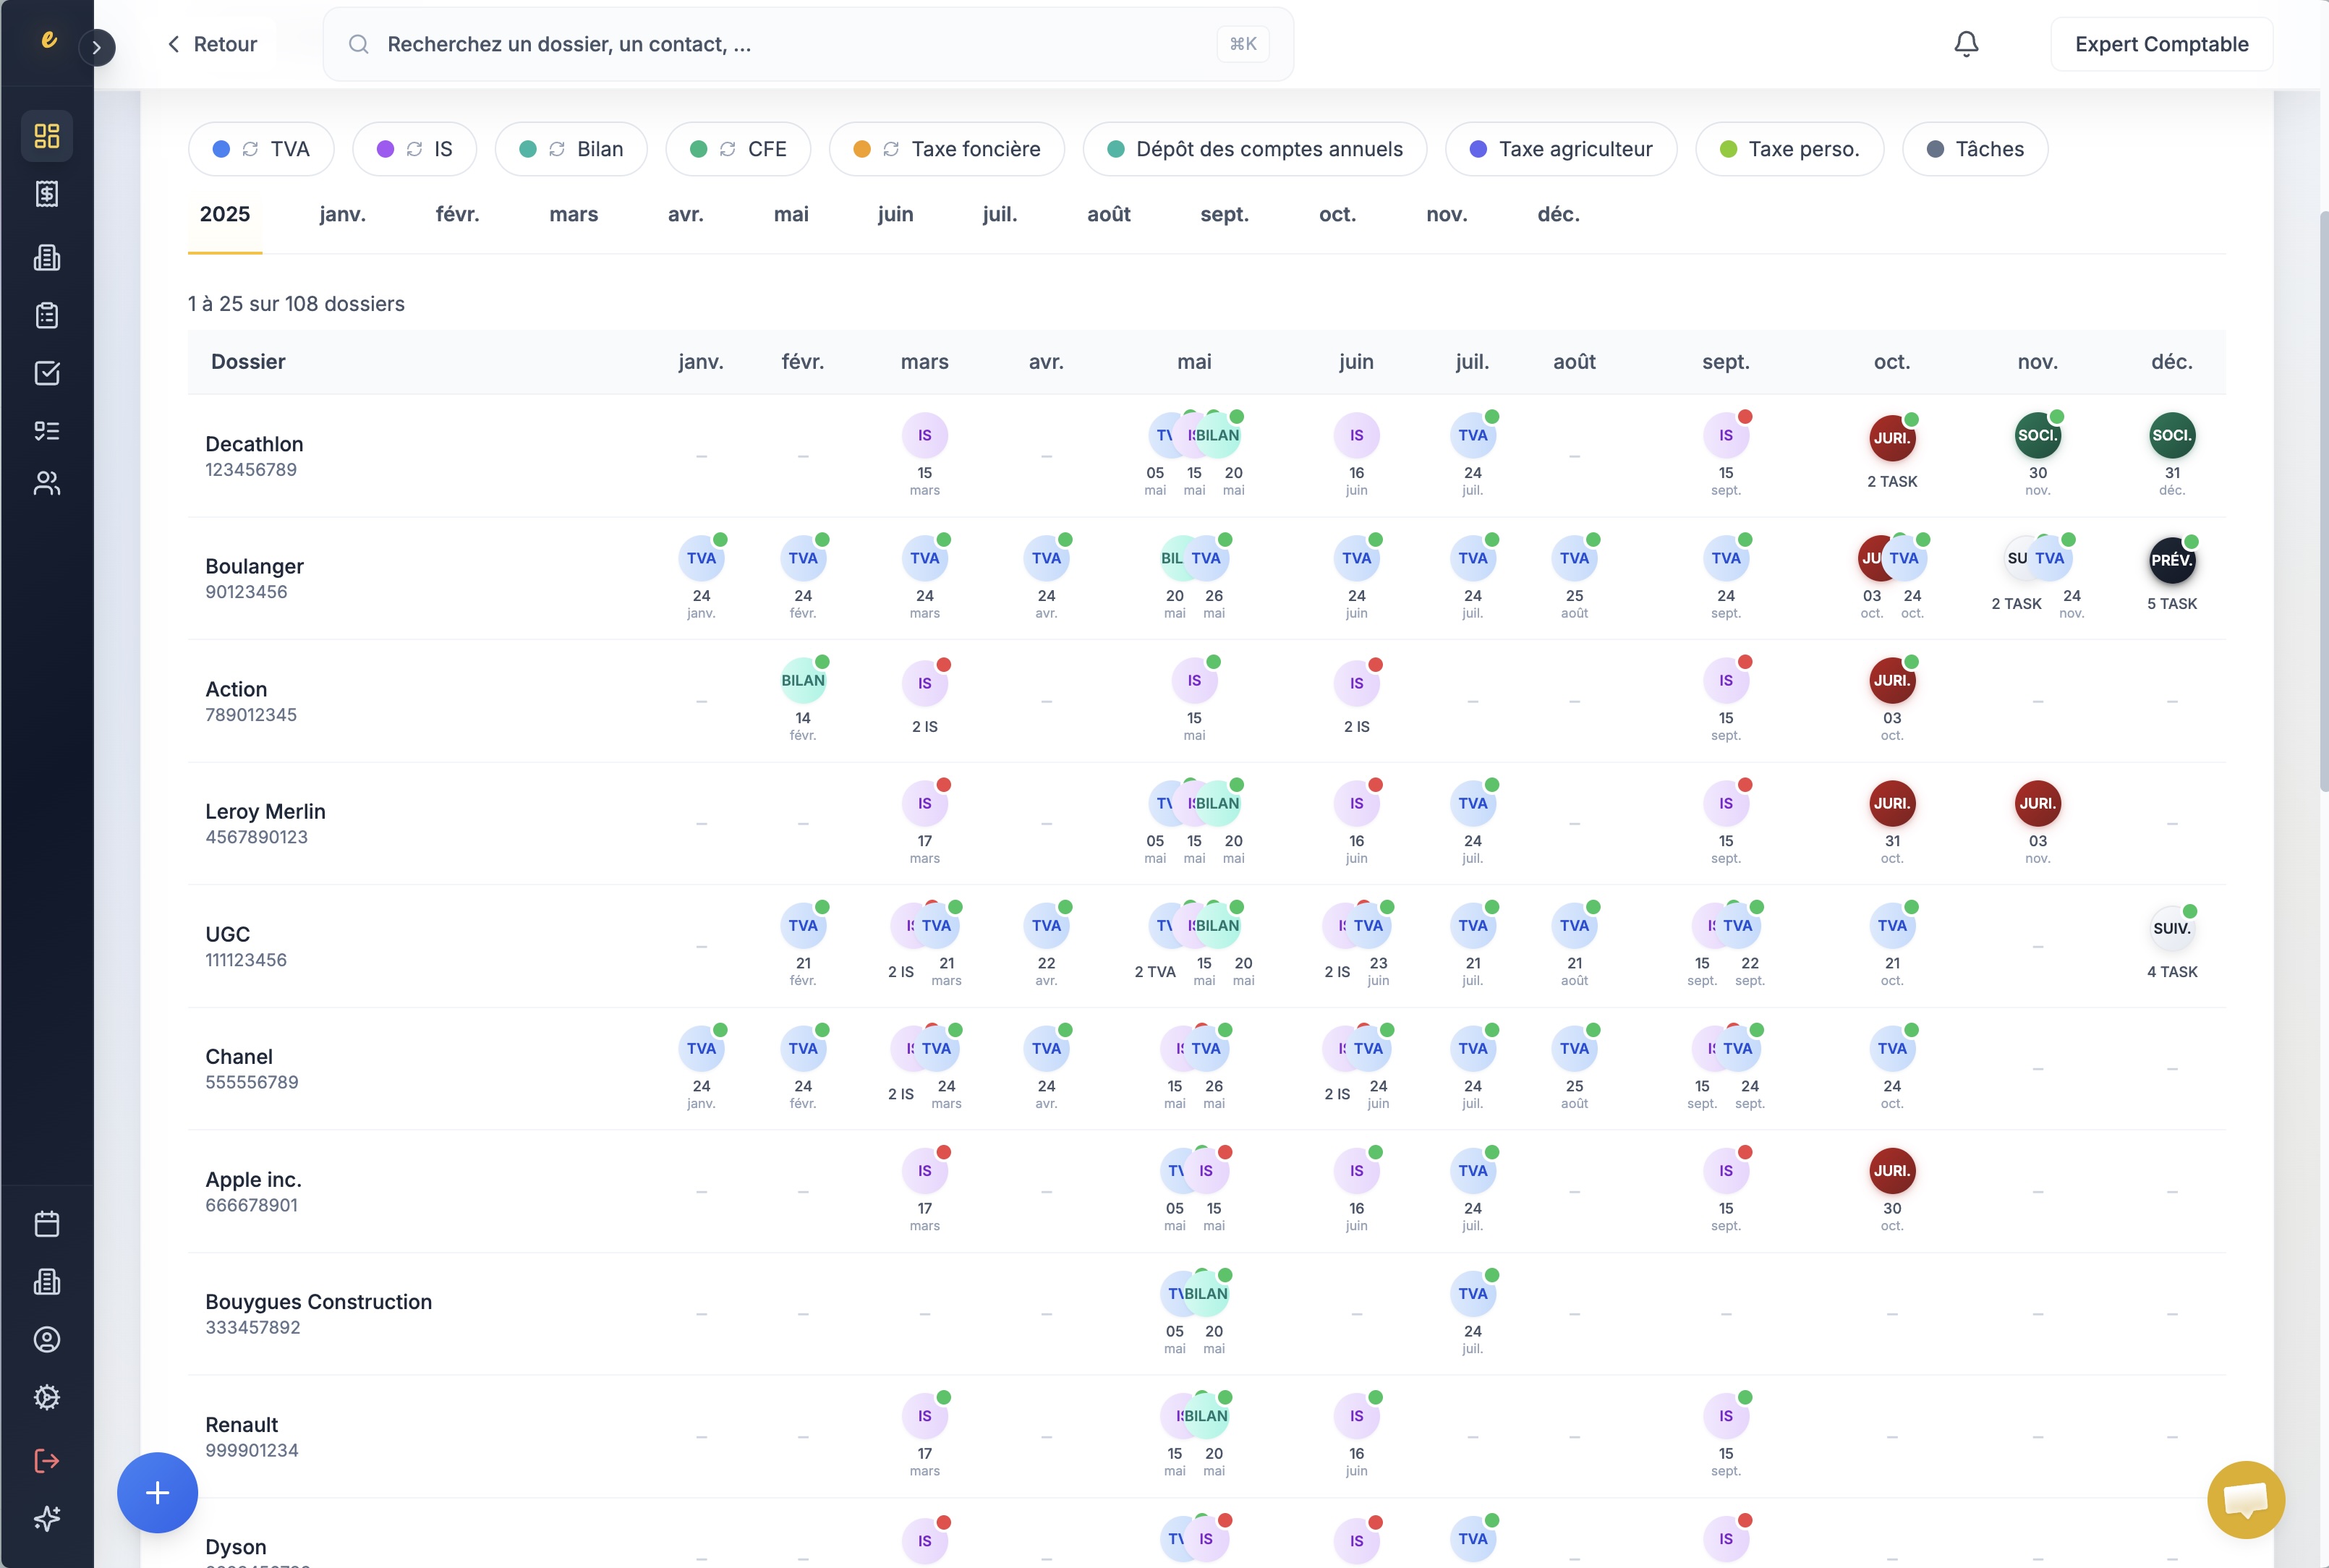Collapse the sidebar with the chevron arrow

[x=97, y=47]
